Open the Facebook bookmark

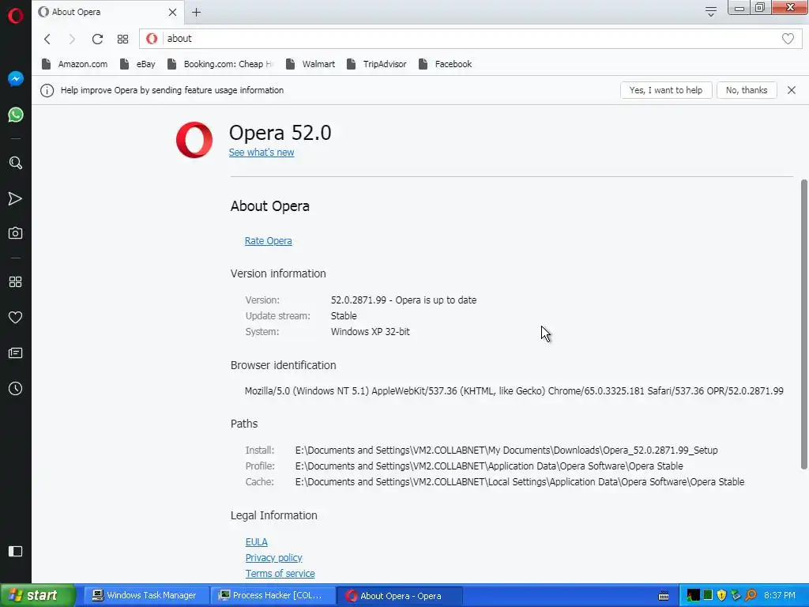pyautogui.click(x=446, y=64)
